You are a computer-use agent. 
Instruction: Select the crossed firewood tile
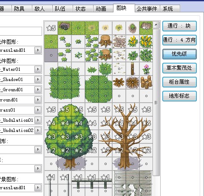119,82
